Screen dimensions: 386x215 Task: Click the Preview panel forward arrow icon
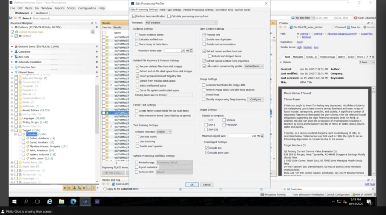pos(285,27)
